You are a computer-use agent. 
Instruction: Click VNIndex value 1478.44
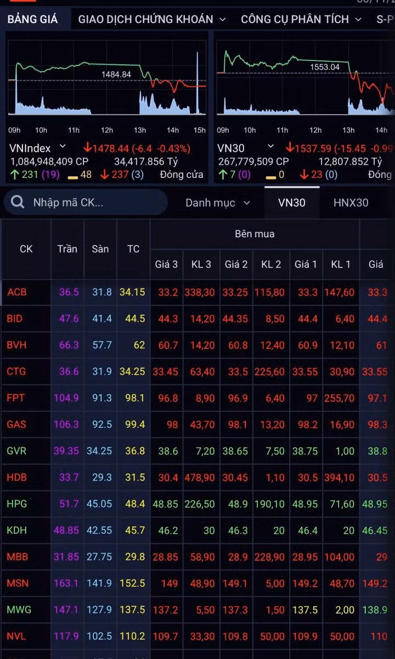click(x=111, y=148)
